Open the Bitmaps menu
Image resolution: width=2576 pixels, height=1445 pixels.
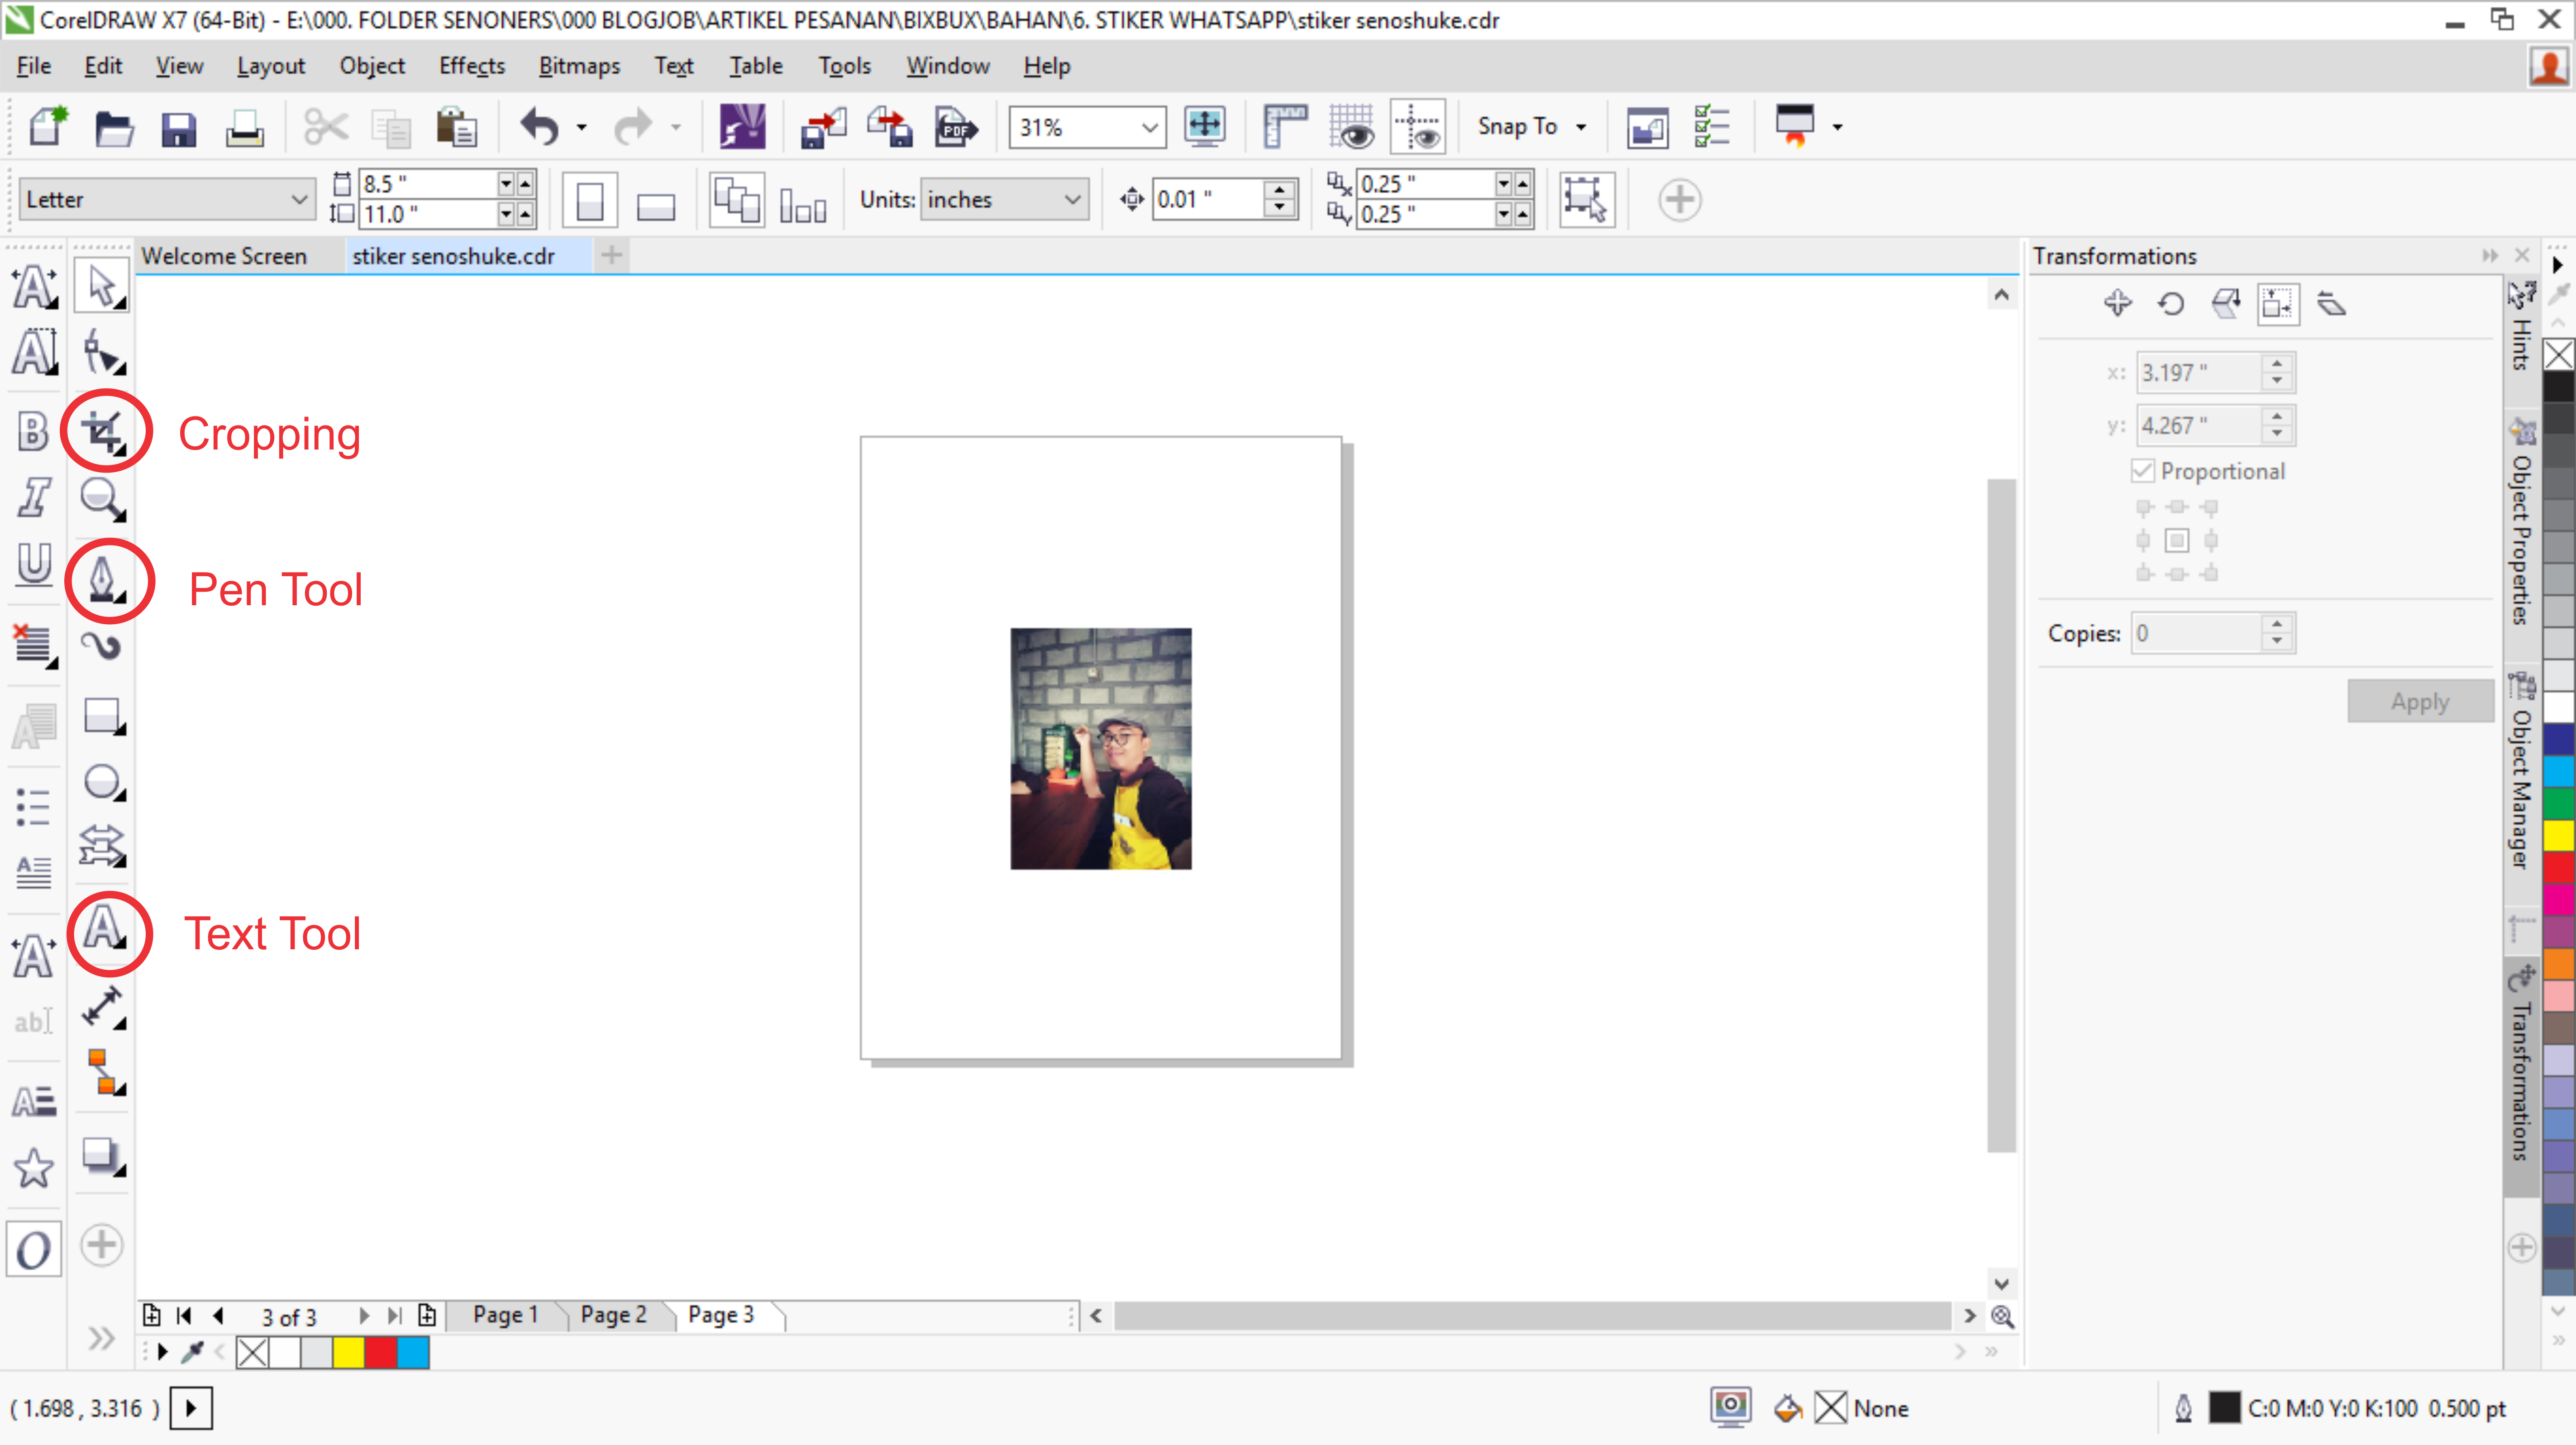click(579, 66)
